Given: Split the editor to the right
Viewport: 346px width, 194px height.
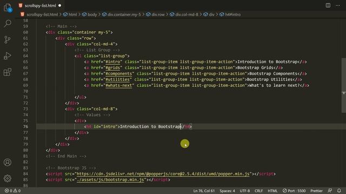Looking at the screenshot, I should click(328, 5).
